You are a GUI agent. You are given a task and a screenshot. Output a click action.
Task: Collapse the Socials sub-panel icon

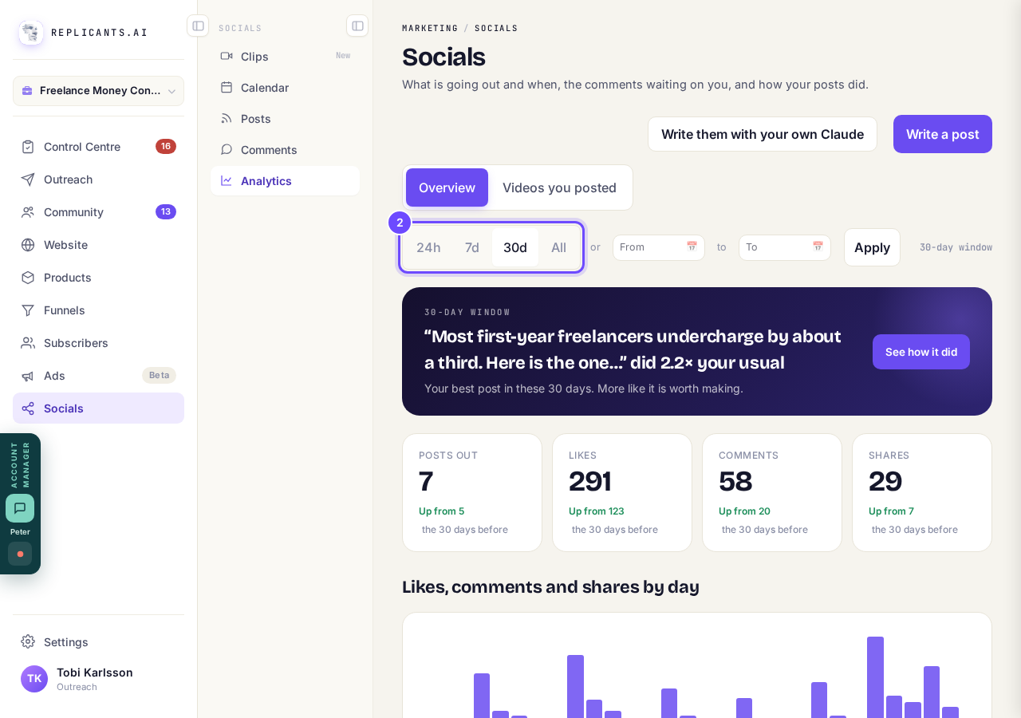(357, 26)
